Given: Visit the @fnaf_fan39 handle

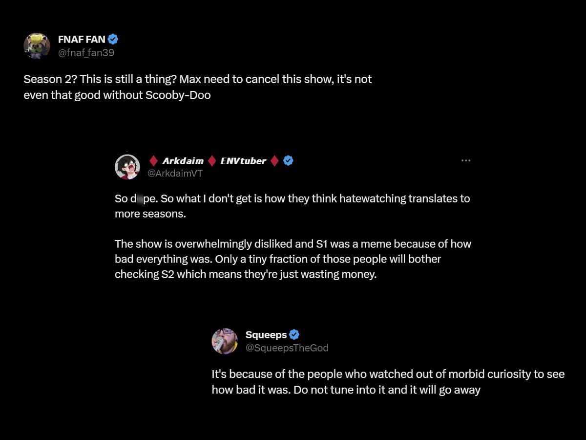Looking at the screenshot, I should click(x=86, y=52).
